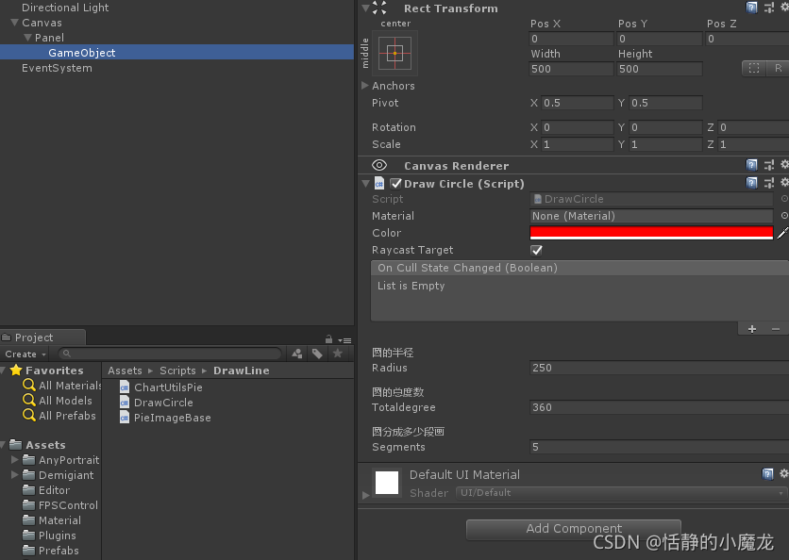789x560 pixels.
Task: Open Rect Transform help reference icon
Action: coord(752,8)
